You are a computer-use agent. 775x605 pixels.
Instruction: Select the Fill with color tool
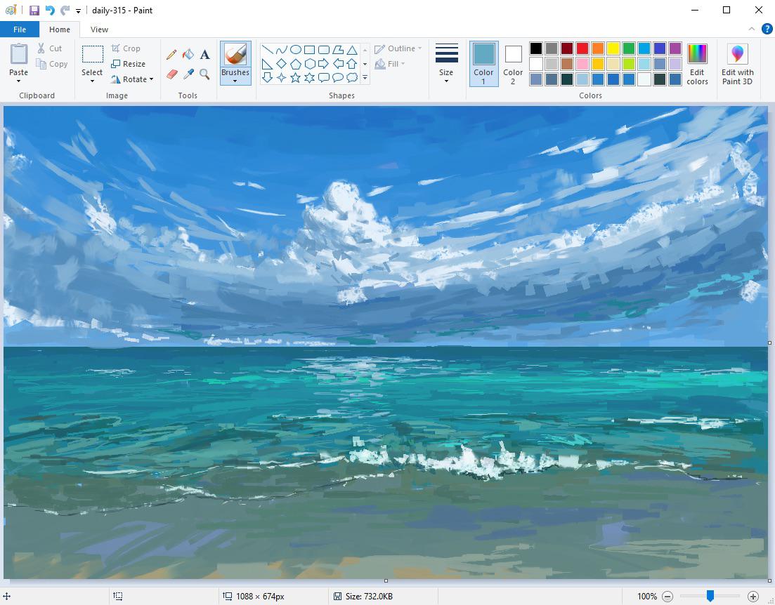tap(188, 53)
